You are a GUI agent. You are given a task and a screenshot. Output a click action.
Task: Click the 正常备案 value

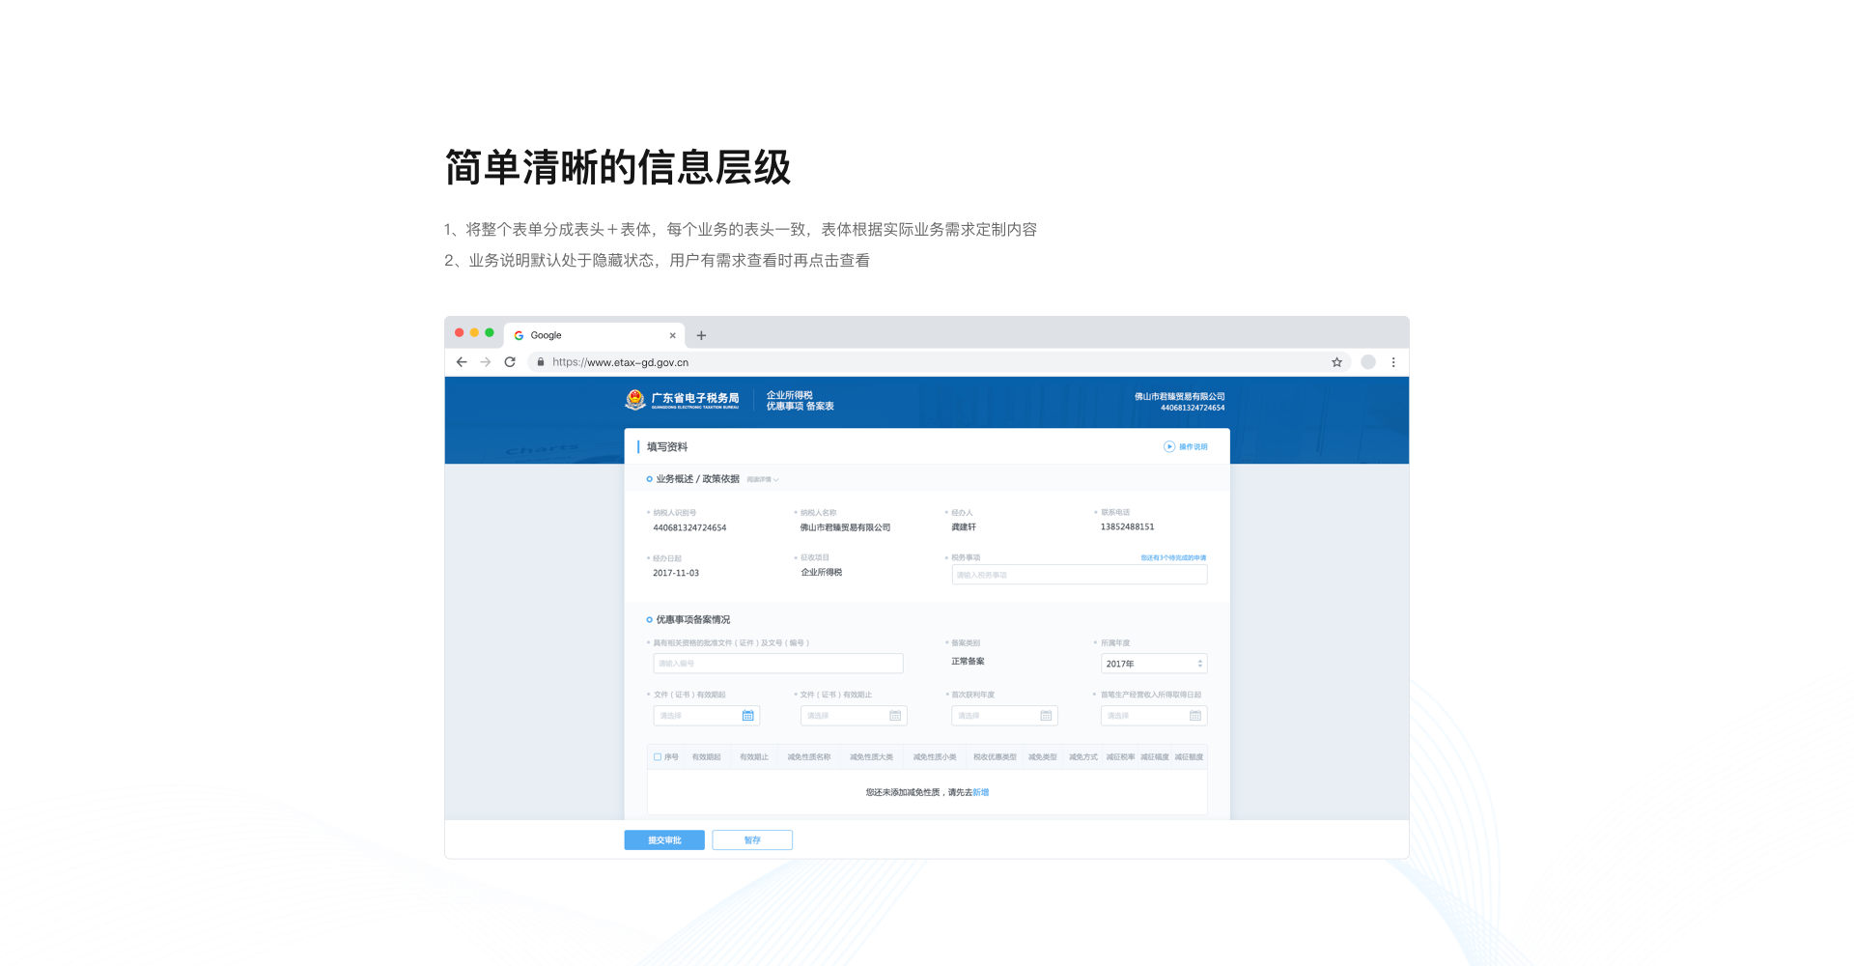[968, 662]
